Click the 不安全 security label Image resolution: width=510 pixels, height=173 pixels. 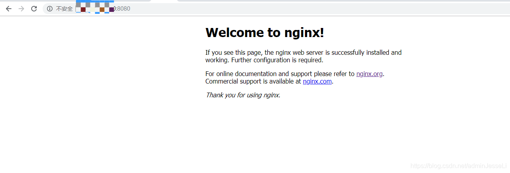64,9
